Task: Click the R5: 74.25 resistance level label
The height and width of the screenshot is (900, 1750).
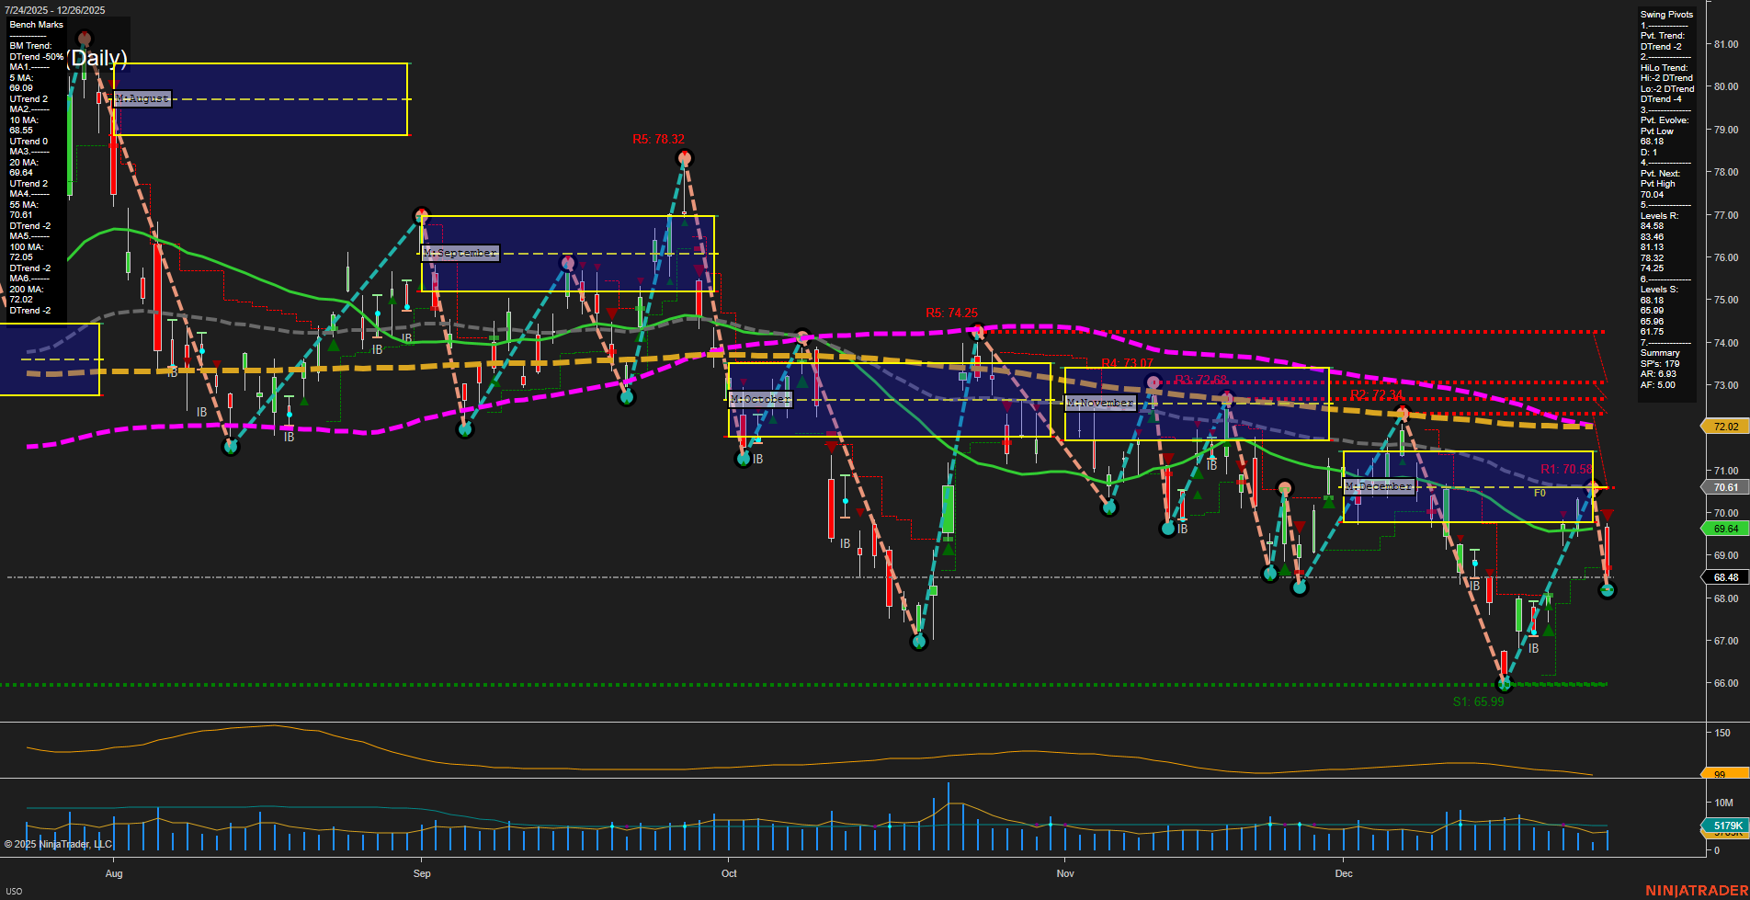Action: [x=953, y=313]
